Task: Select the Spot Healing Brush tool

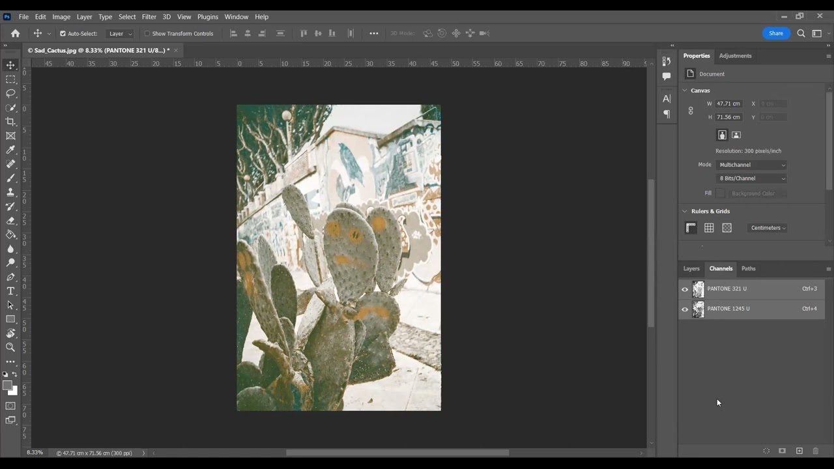Action: coord(10,164)
